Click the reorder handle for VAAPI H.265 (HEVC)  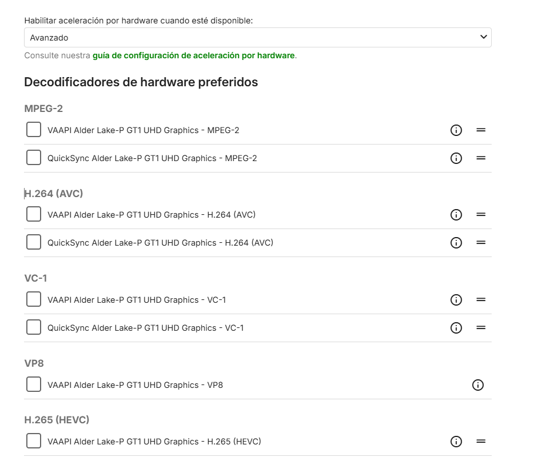click(481, 441)
